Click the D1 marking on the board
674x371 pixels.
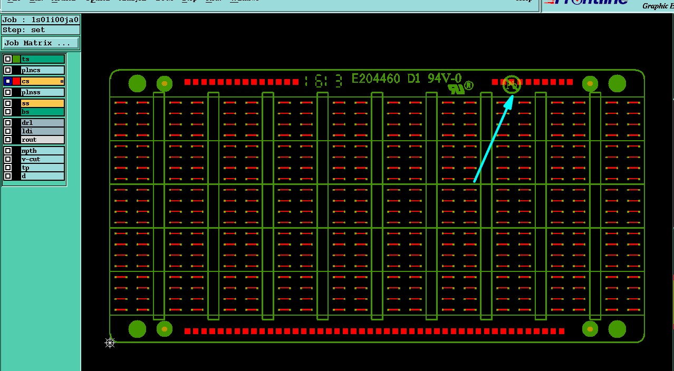pos(413,79)
